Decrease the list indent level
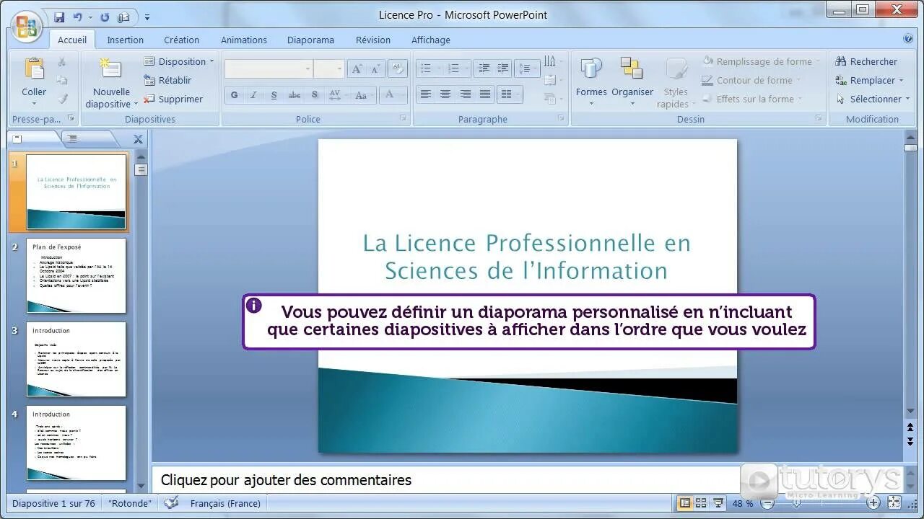 (484, 69)
